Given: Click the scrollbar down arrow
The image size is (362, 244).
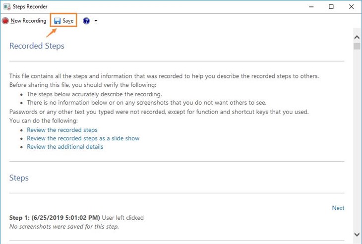Looking at the screenshot, I should click(x=357, y=234).
